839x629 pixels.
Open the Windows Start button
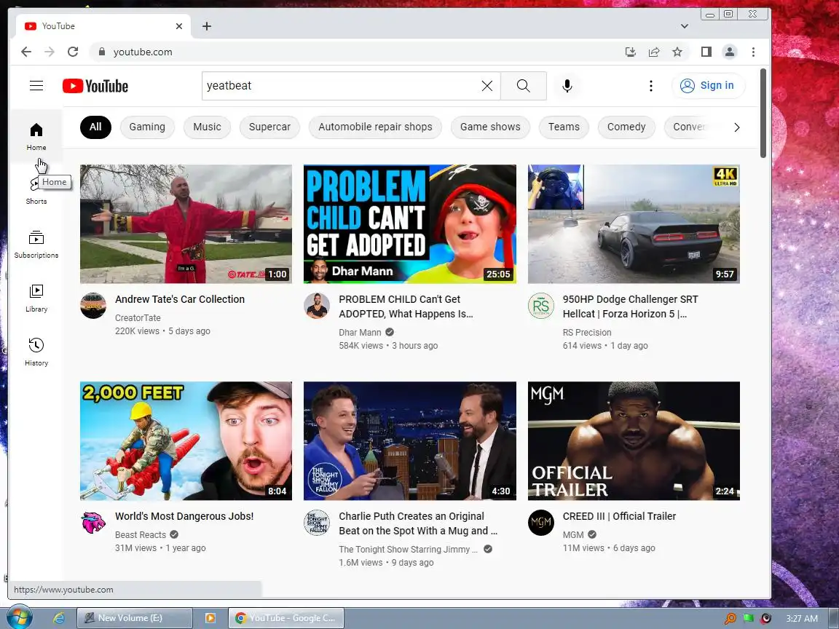[19, 618]
